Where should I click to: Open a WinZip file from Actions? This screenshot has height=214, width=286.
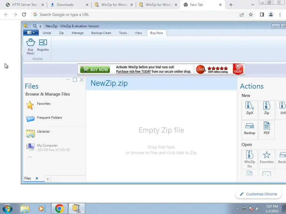(249, 159)
